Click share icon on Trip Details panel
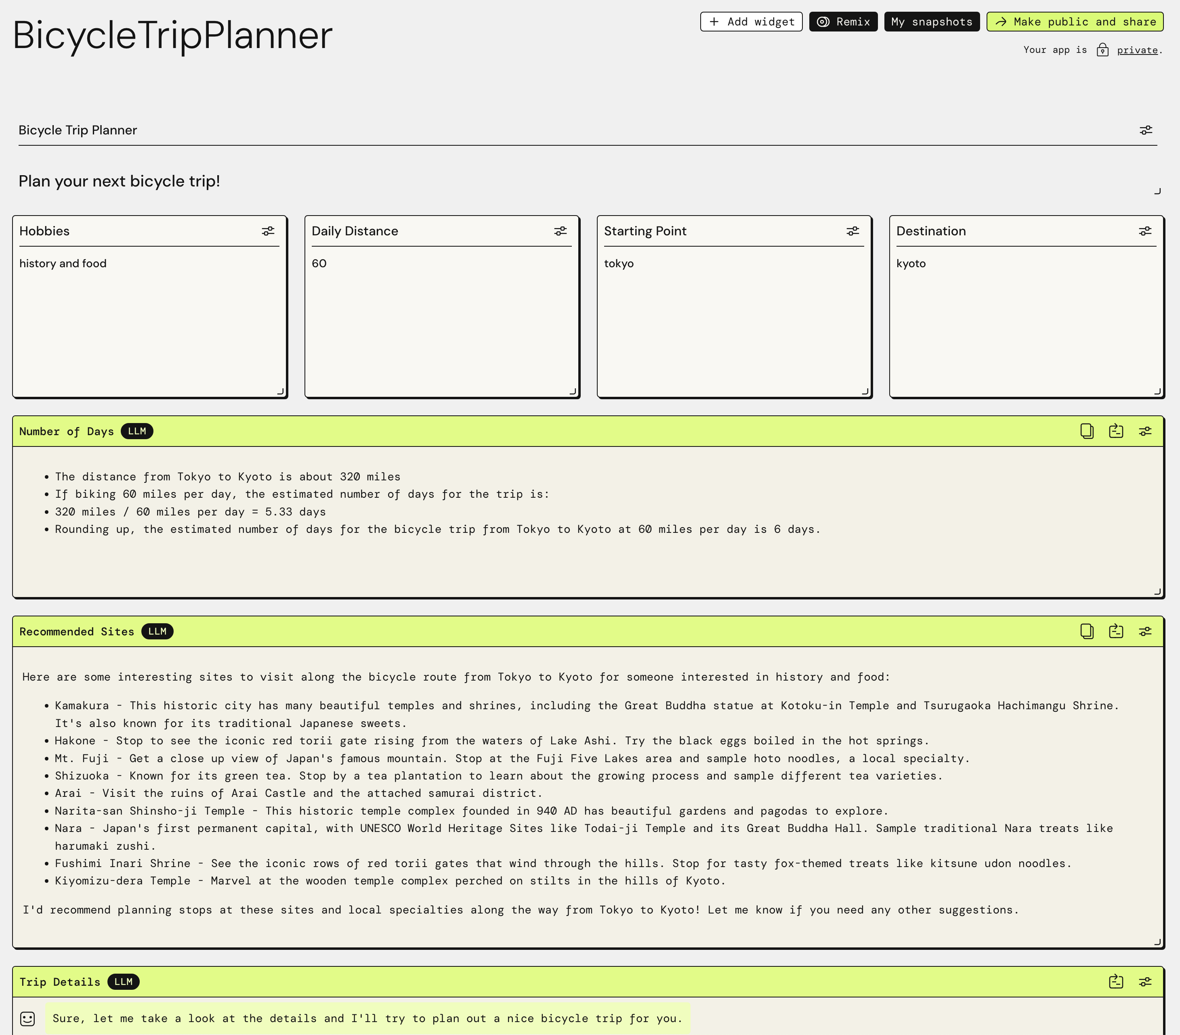1180x1035 pixels. pos(1116,982)
